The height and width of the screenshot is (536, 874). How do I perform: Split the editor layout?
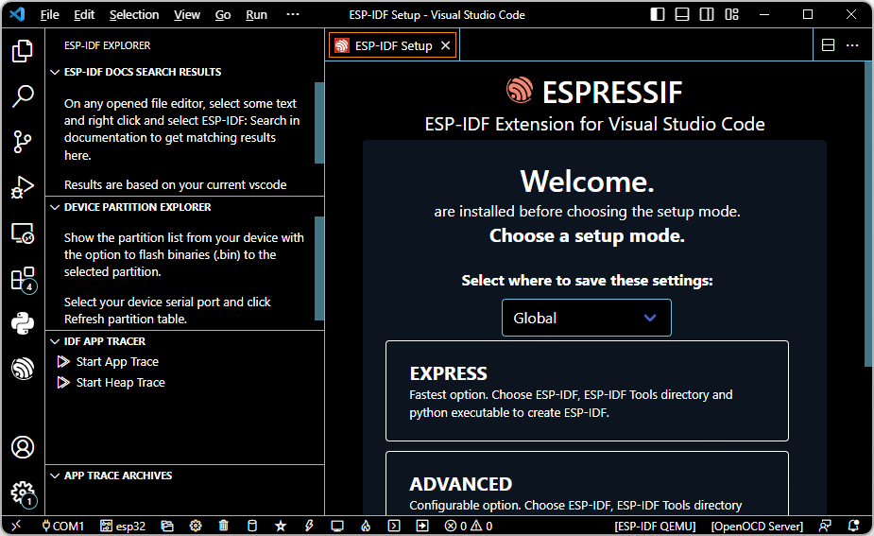tap(829, 45)
